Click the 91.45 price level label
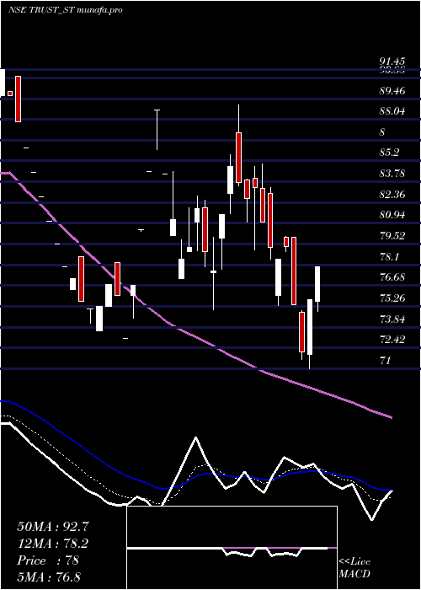The width and height of the screenshot is (421, 590). [x=392, y=62]
